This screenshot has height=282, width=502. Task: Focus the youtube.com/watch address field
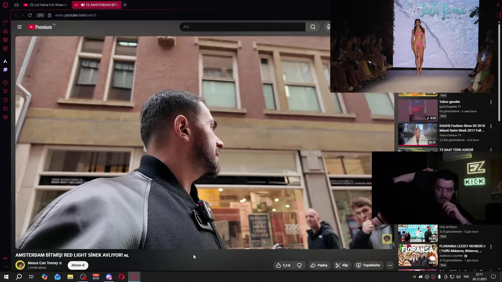point(76,15)
